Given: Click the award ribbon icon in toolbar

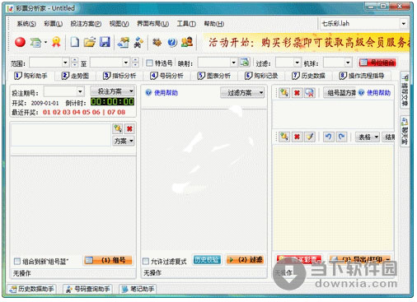Looking at the screenshot, I should [56, 42].
